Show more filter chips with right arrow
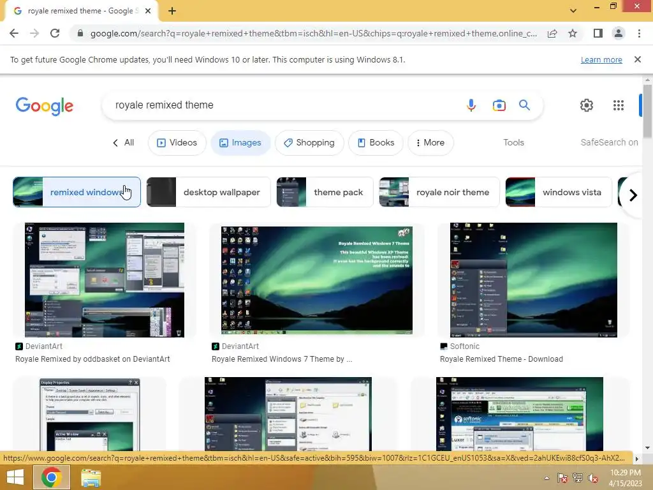The width and height of the screenshot is (653, 490). pyautogui.click(x=633, y=195)
